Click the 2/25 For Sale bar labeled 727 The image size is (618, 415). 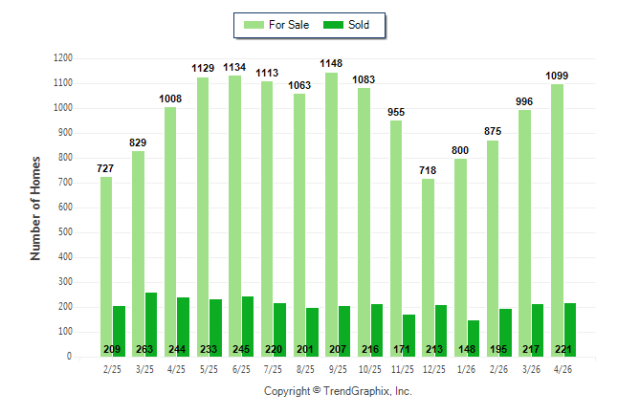(x=106, y=267)
